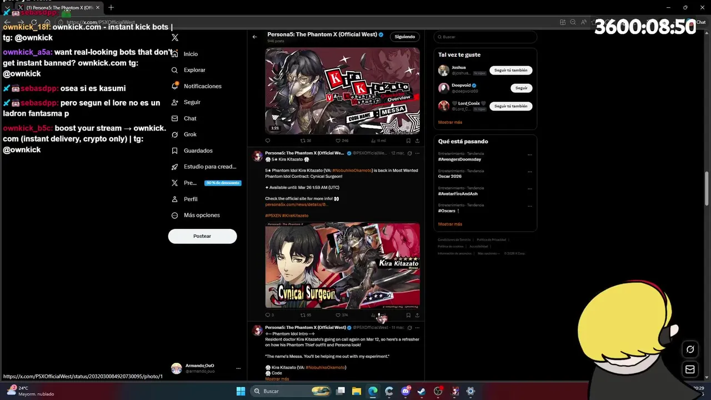Click the Postear button
This screenshot has height=400, width=711.
[x=202, y=236]
